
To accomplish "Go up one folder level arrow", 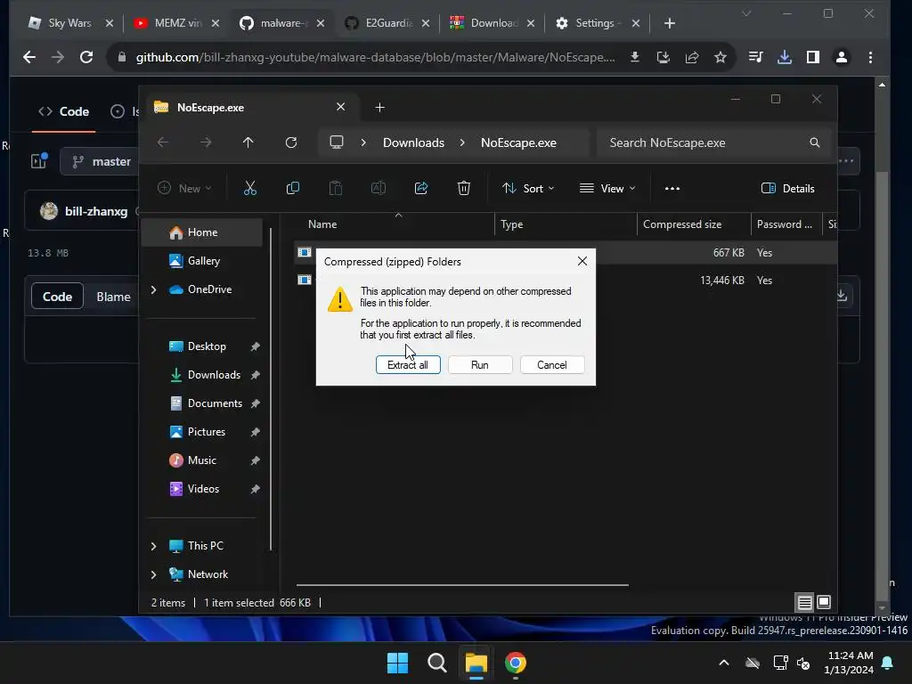I will [248, 142].
